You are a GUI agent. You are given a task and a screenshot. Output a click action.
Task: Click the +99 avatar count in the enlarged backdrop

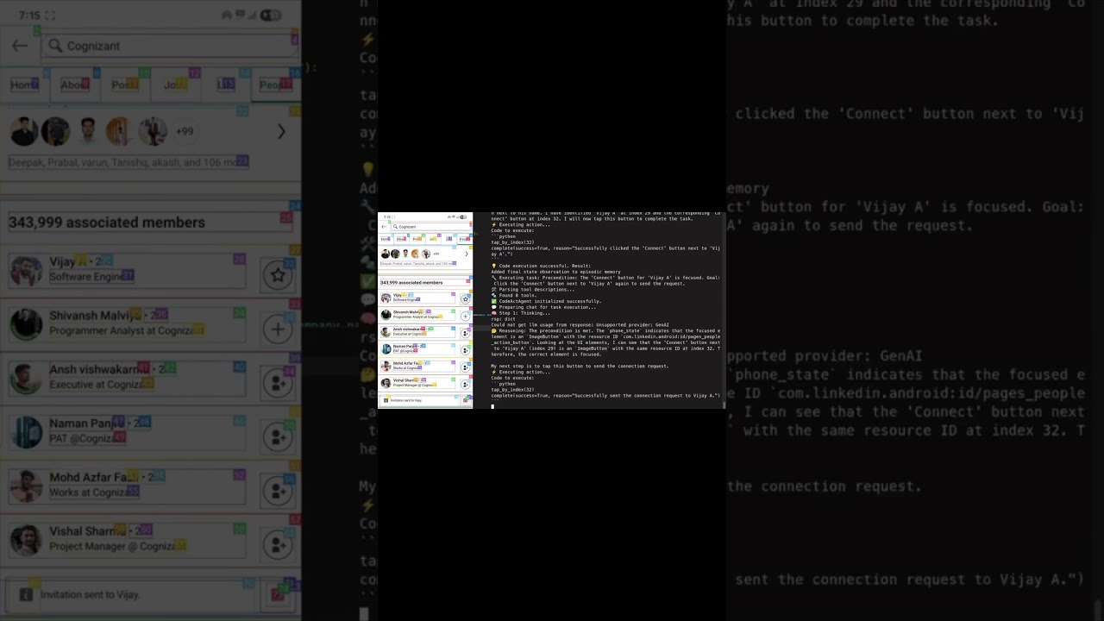[185, 131]
